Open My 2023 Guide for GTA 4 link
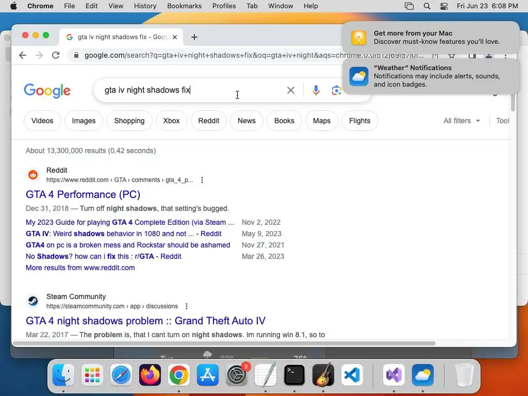Viewport: 528px width, 396px height. (129, 223)
